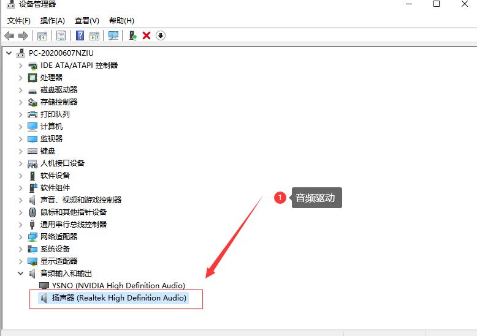Toggle the console tree pane icon

(42, 36)
